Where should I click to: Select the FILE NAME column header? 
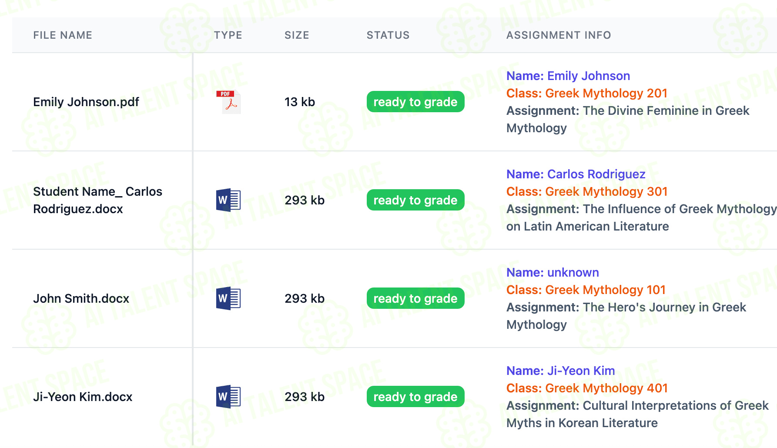click(x=63, y=35)
